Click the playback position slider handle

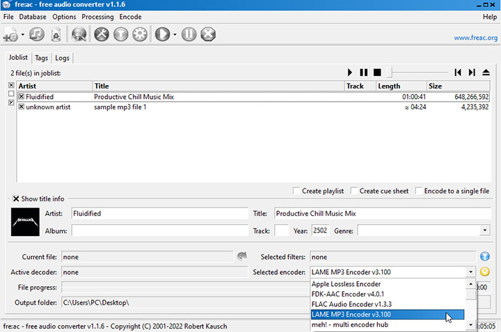tap(389, 72)
